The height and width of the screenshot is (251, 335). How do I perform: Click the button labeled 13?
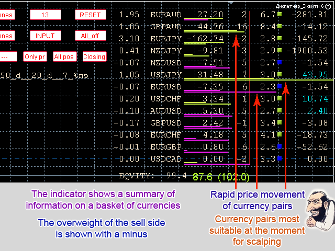point(45,15)
